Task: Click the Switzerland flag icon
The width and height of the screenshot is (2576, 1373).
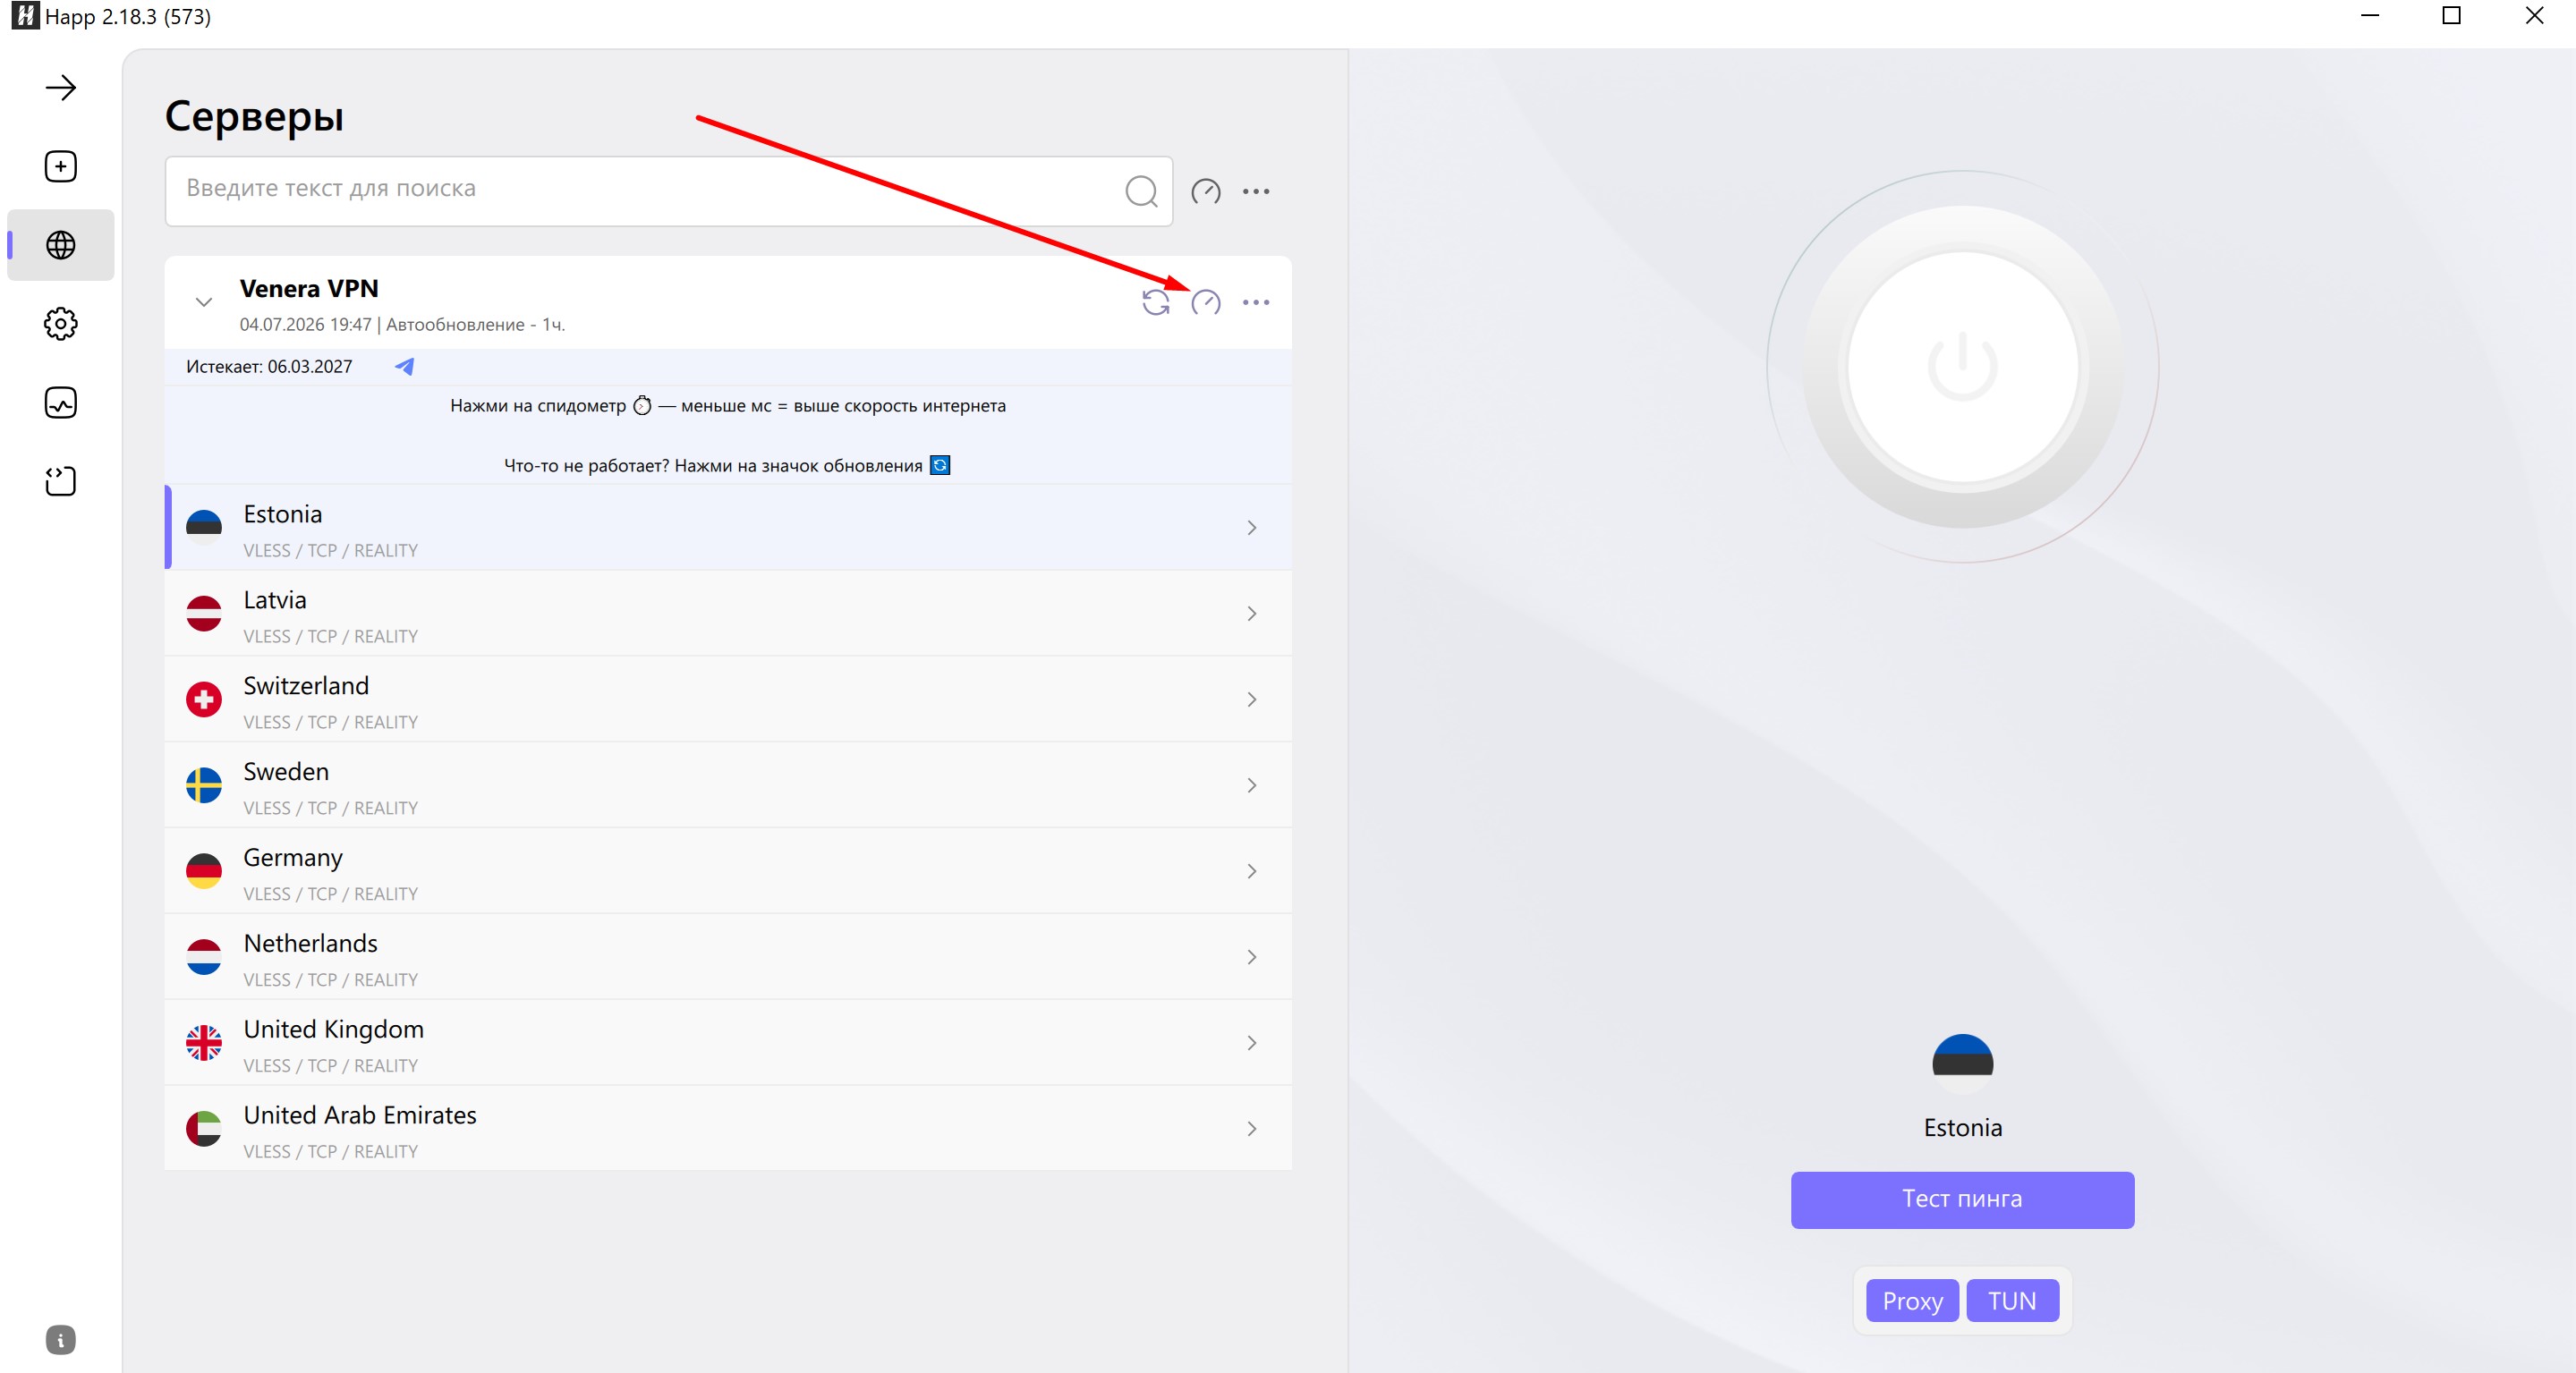Action: click(204, 699)
